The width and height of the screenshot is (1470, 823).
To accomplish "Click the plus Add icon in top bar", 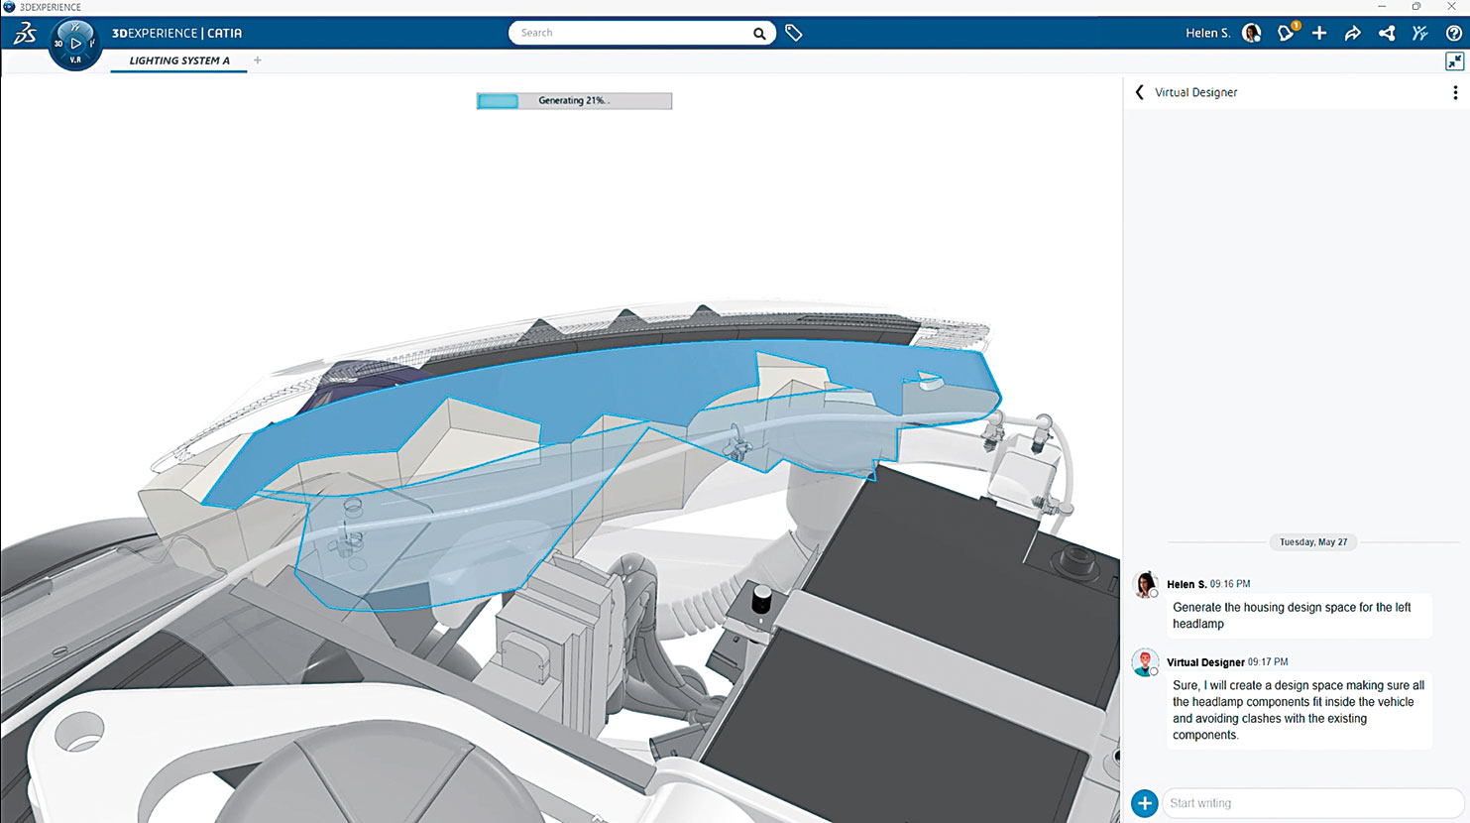I will coord(1319,33).
